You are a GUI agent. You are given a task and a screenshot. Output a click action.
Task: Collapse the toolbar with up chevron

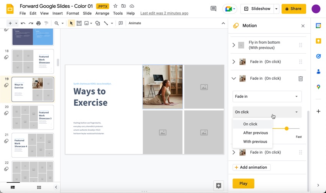pos(223,23)
